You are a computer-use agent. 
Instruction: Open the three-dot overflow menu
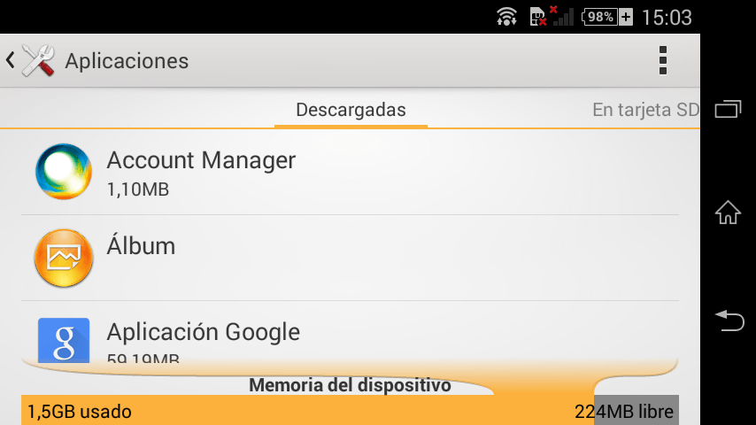tap(663, 60)
